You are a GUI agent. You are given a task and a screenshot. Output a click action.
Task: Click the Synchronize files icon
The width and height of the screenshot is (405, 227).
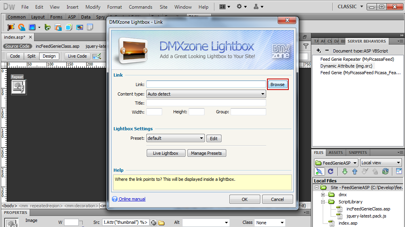(x=385, y=171)
